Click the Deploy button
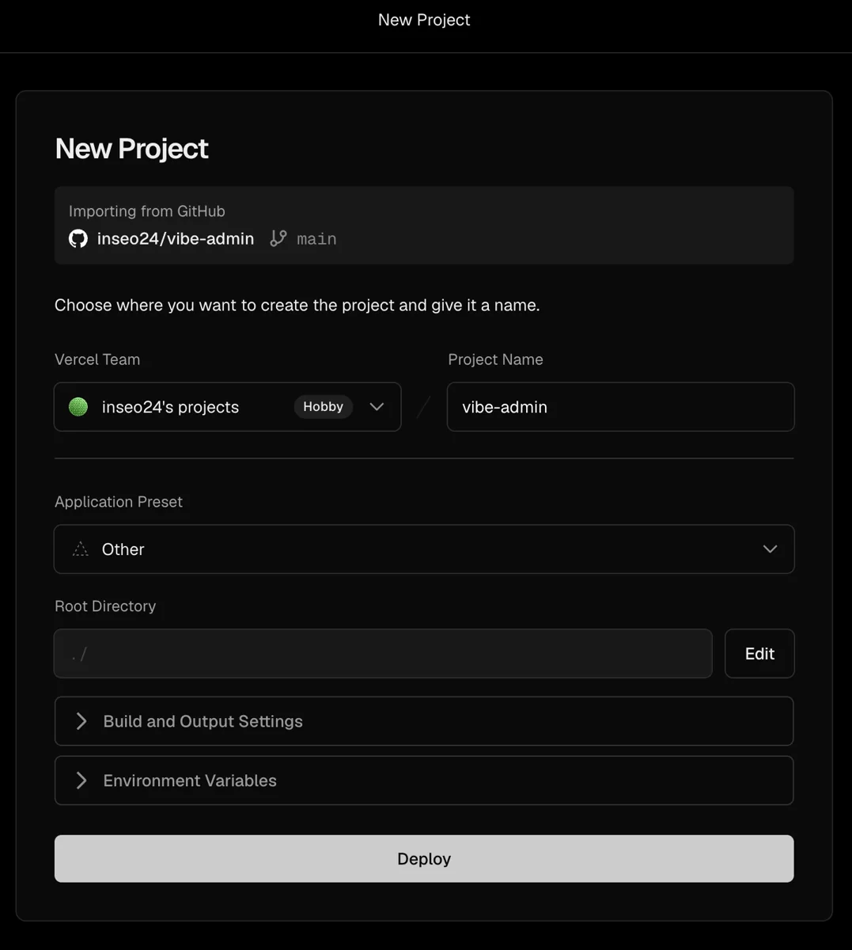This screenshot has width=852, height=950. click(x=424, y=858)
